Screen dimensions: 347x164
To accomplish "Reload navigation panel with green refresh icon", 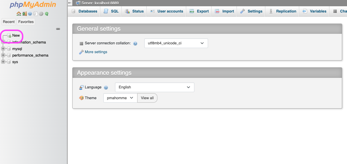I will pos(47,14).
